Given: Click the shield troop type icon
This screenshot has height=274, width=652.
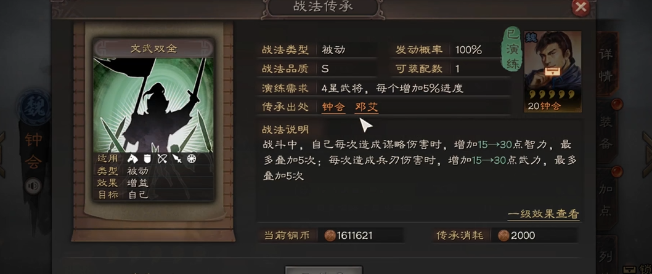Looking at the screenshot, I should [147, 158].
